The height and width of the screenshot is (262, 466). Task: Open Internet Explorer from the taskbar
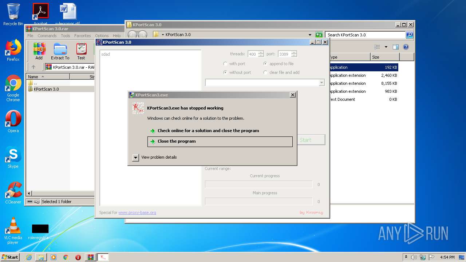pos(29,257)
